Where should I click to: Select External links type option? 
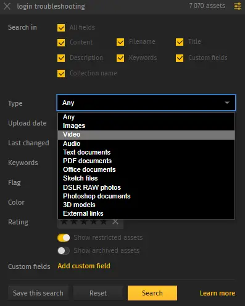(146, 213)
